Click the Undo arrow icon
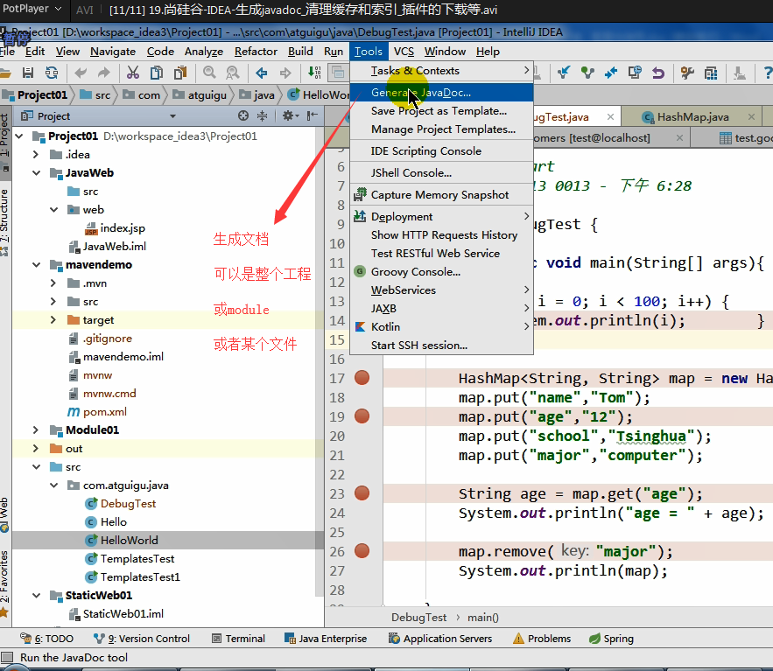The image size is (773, 671). [x=81, y=73]
